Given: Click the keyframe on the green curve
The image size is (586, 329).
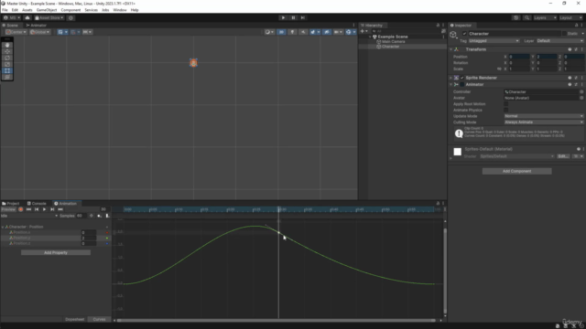Looking at the screenshot, I should click(x=278, y=233).
